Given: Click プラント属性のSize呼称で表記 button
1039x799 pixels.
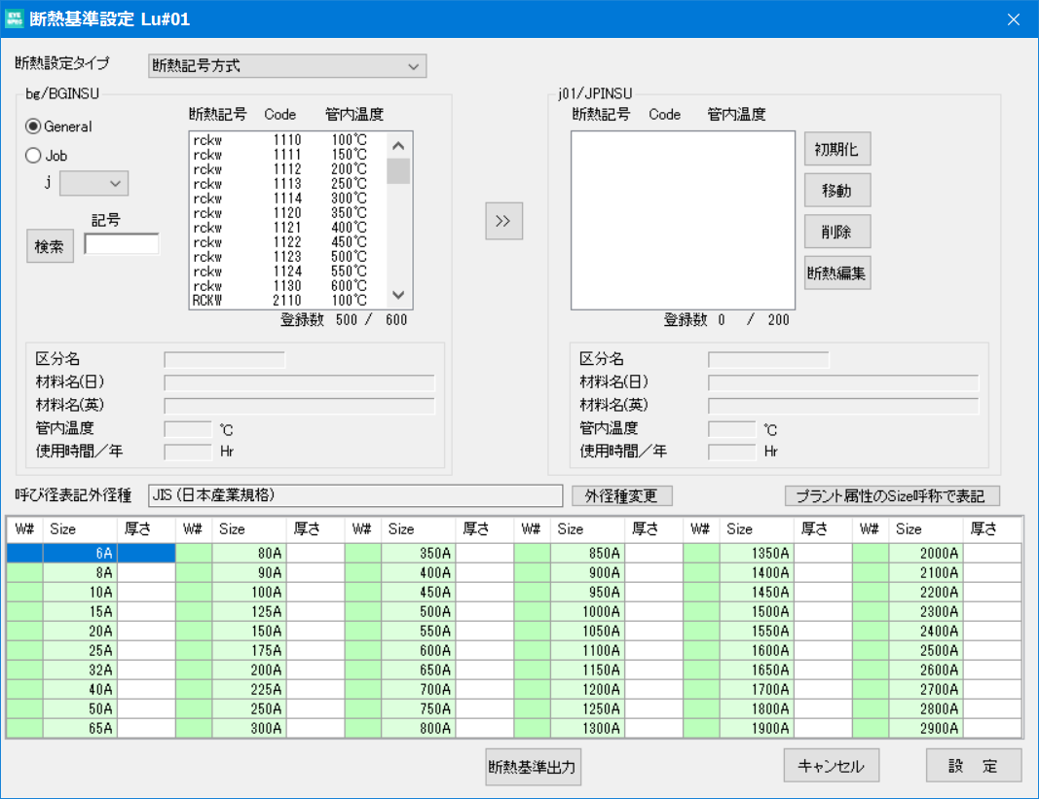Looking at the screenshot, I should [892, 495].
